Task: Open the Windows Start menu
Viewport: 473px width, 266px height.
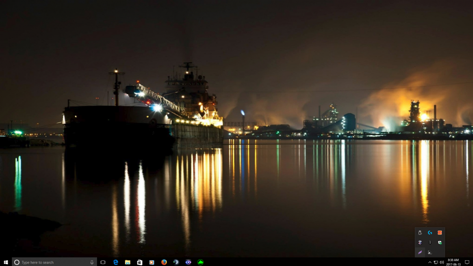Action: 6,262
